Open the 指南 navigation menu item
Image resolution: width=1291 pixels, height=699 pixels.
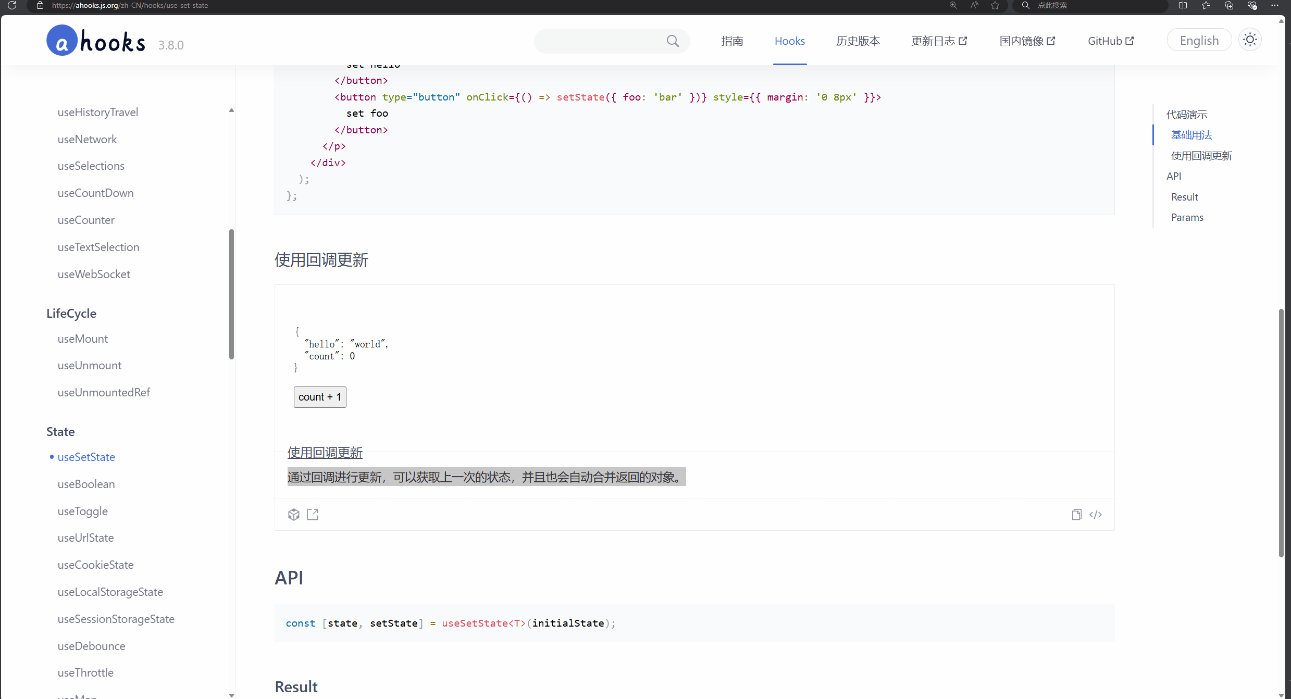click(x=732, y=41)
